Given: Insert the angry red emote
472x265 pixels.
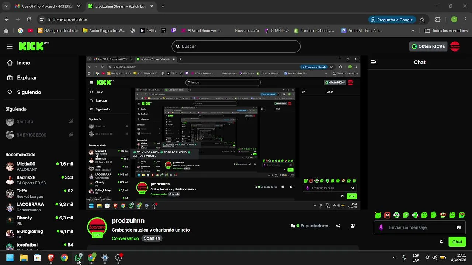Looking at the screenshot, I should [387, 215].
